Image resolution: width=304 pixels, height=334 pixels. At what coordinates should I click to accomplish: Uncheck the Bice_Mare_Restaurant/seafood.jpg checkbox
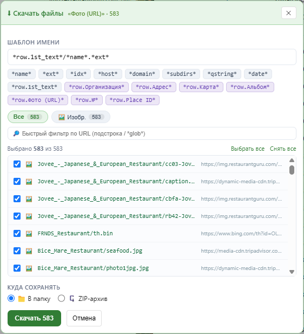tap(17, 251)
